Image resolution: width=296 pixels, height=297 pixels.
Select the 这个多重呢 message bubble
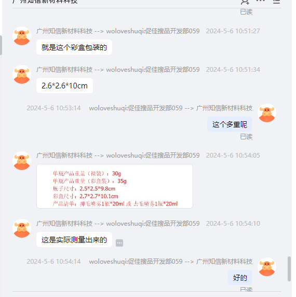[230, 124]
